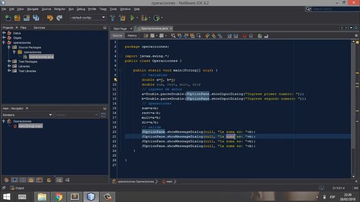Viewport: 360px width, 202px height.
Task: Toggle Toggle Bookmark icon in editor toolbar
Action: tap(220, 36)
